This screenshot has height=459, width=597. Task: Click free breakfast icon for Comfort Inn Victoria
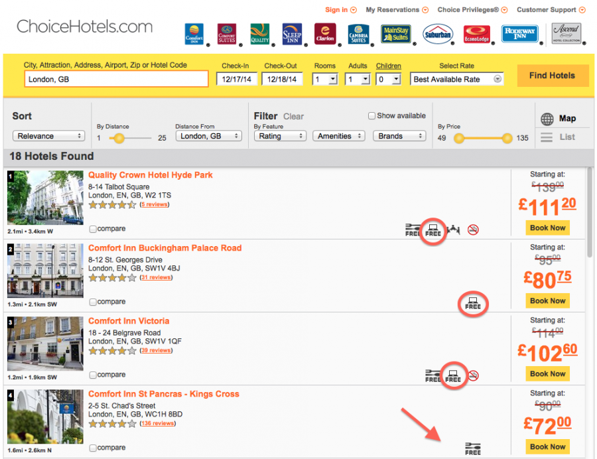click(432, 376)
